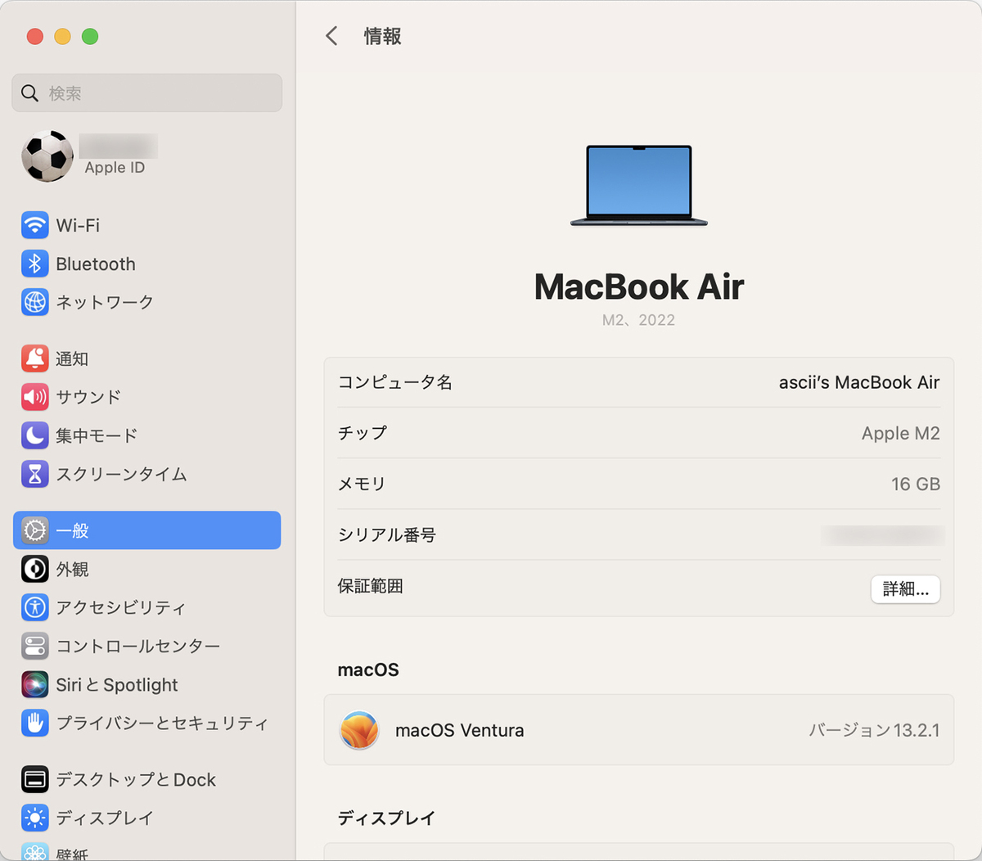Click the ディスプレイ section heading in main pane
The width and height of the screenshot is (982, 861).
tap(386, 818)
